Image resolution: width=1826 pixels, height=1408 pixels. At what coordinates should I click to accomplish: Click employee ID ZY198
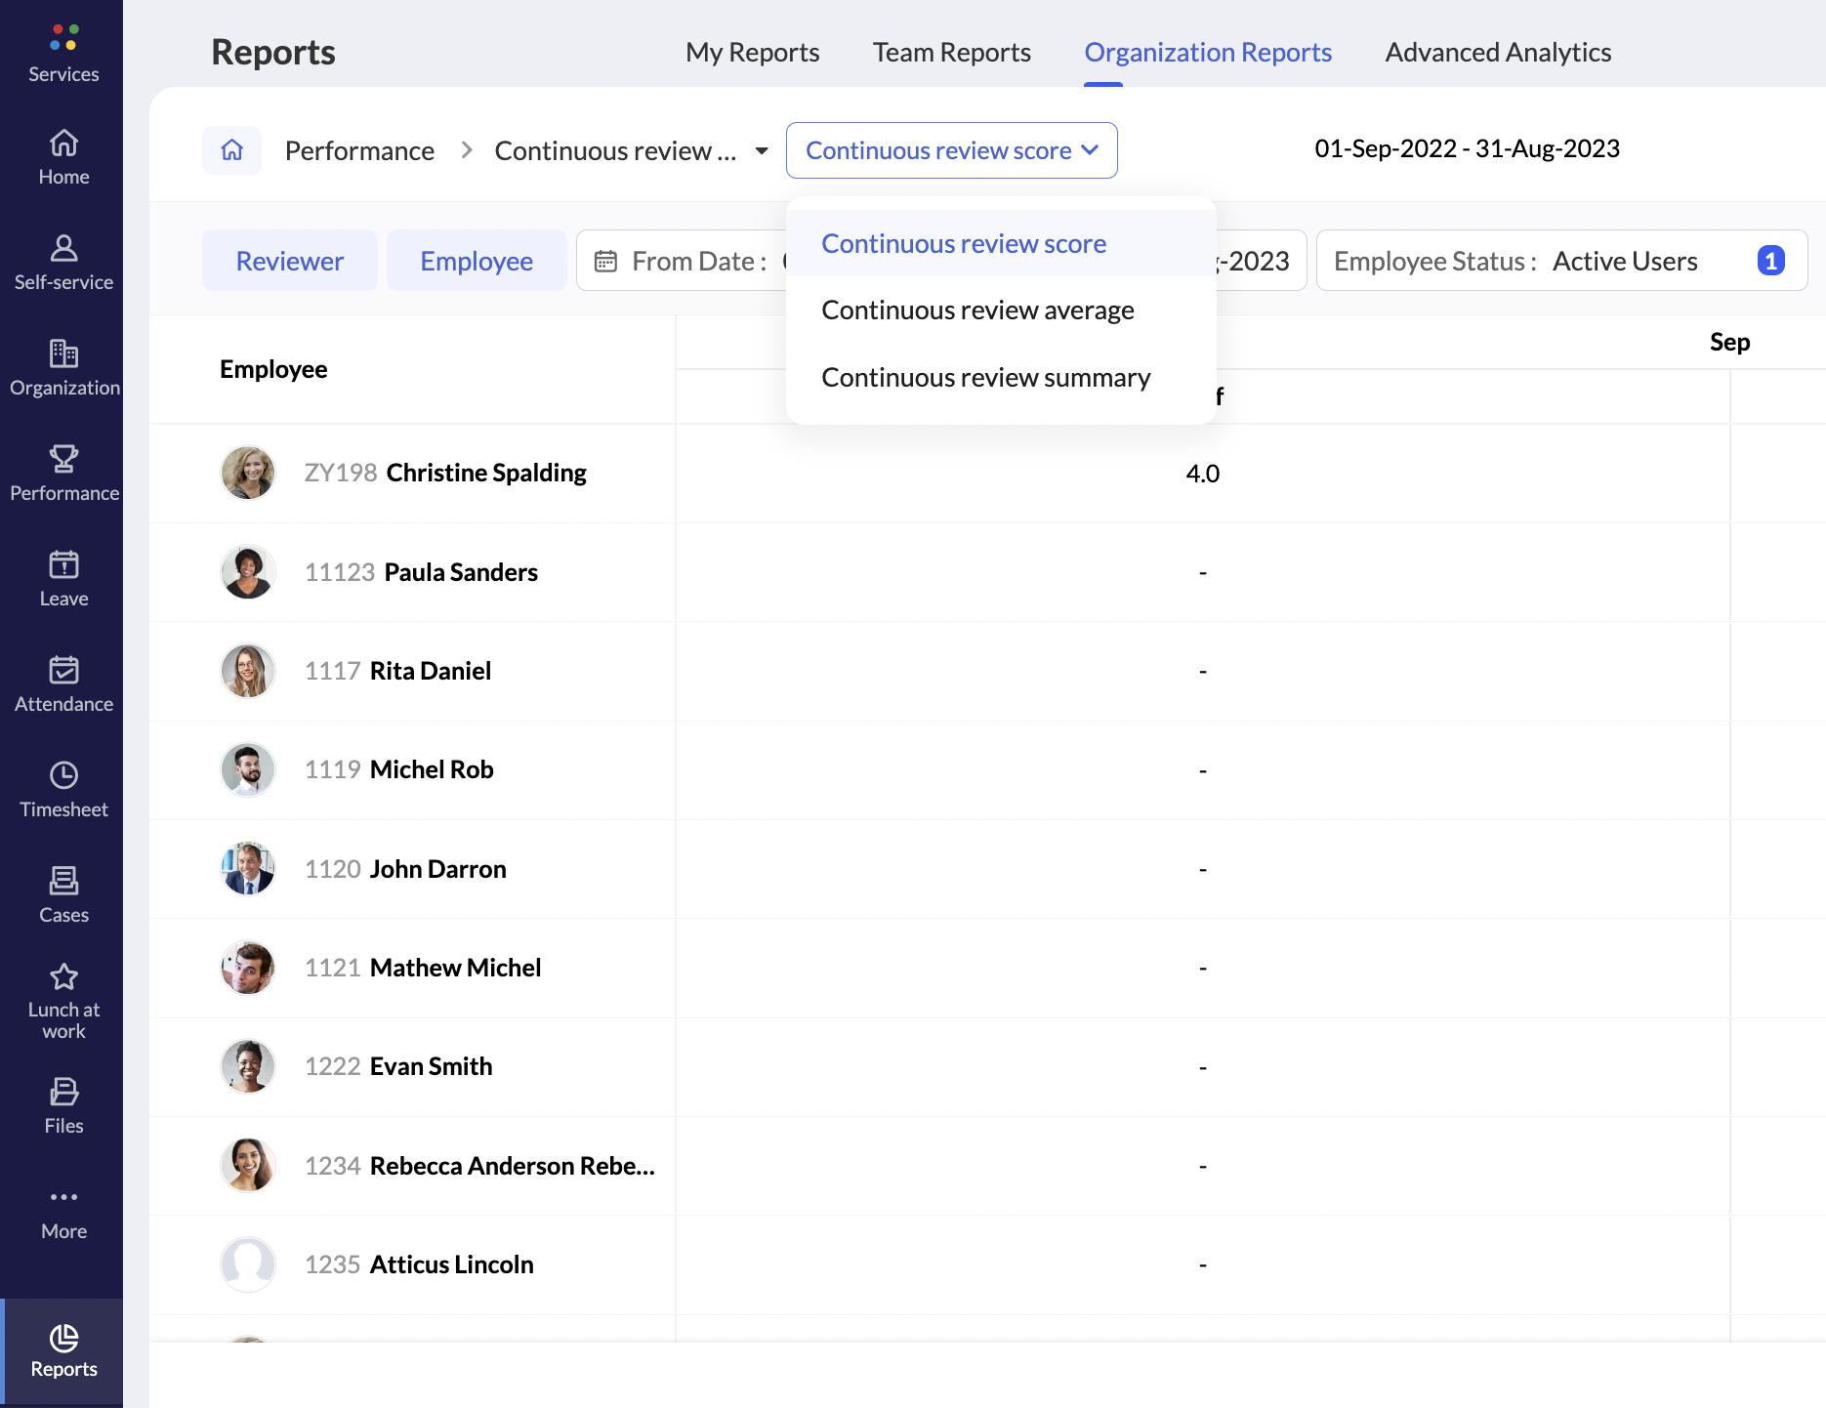point(341,473)
